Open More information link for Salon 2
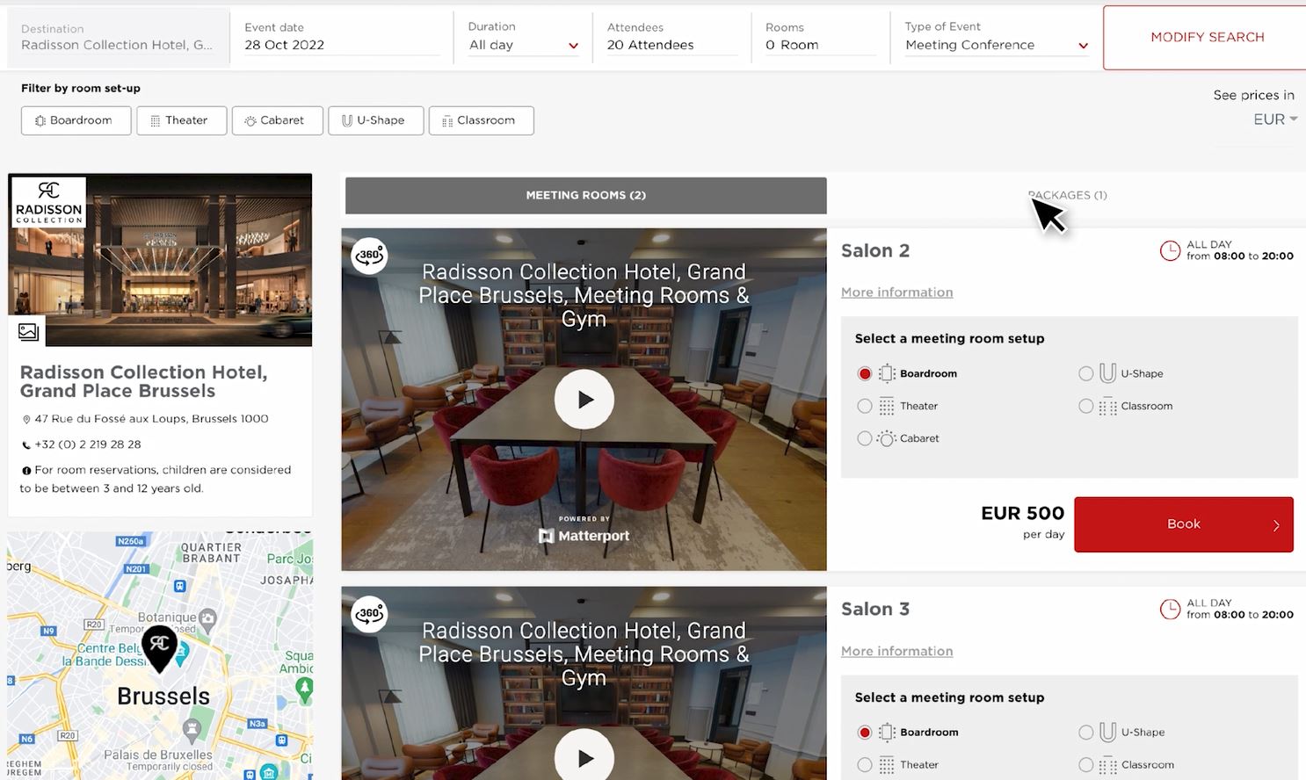 pyautogui.click(x=896, y=292)
